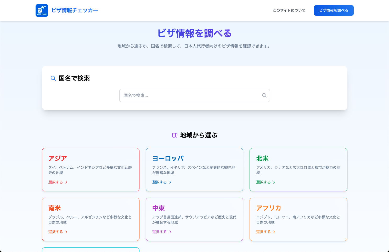Click the chevron arrow in ヨーロッパ card

coord(170,182)
